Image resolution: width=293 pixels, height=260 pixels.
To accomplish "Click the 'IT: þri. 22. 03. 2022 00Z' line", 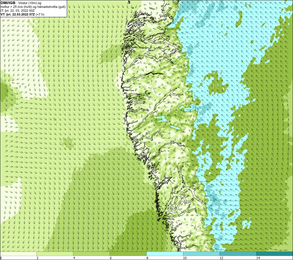I will (18, 11).
